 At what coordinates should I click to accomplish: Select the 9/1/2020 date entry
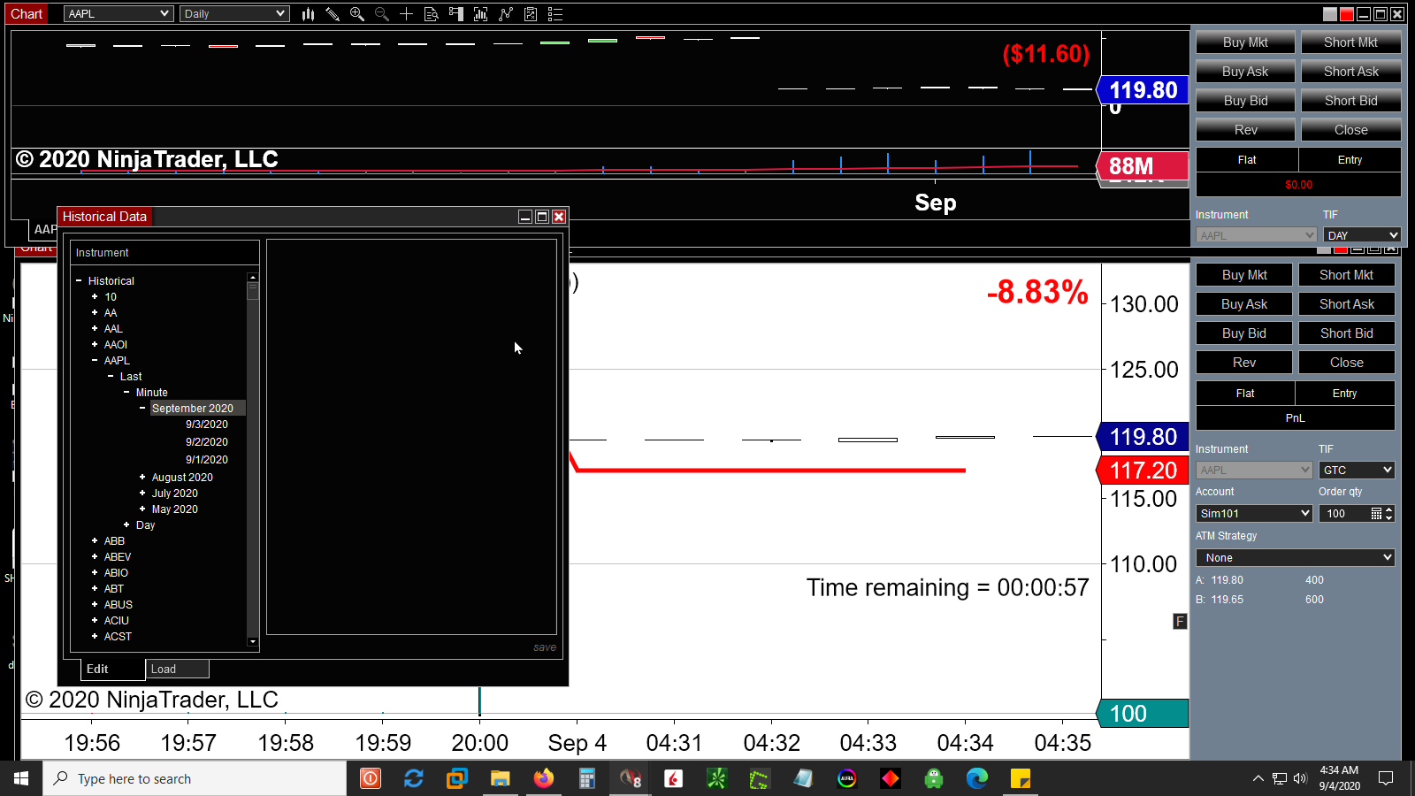click(x=207, y=460)
